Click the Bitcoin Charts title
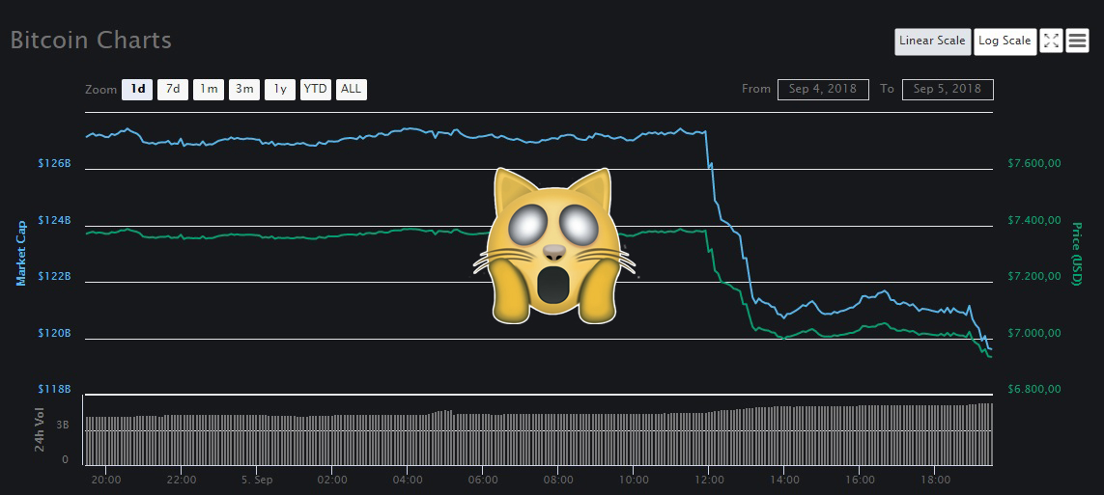The height and width of the screenshot is (495, 1104). (x=91, y=41)
